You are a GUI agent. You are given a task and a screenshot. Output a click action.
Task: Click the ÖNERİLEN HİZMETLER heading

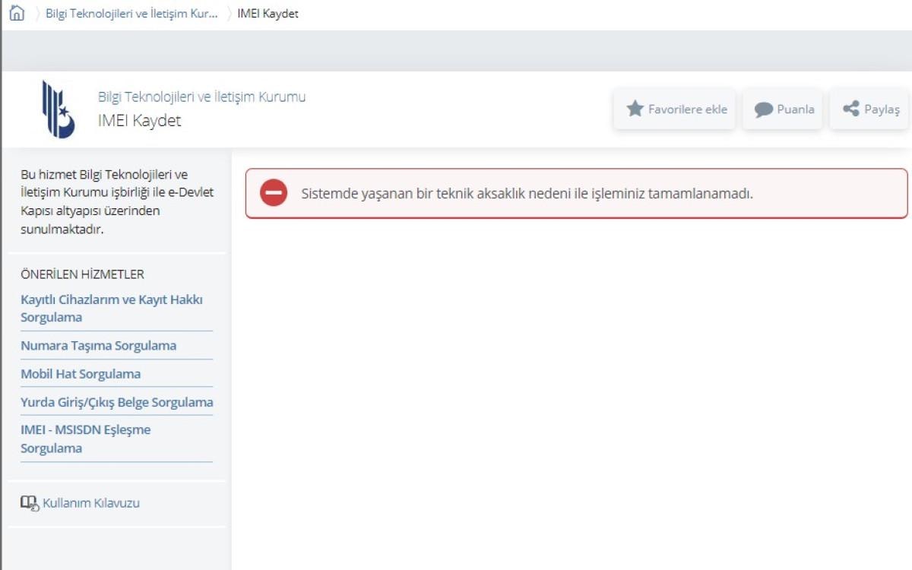pyautogui.click(x=82, y=274)
